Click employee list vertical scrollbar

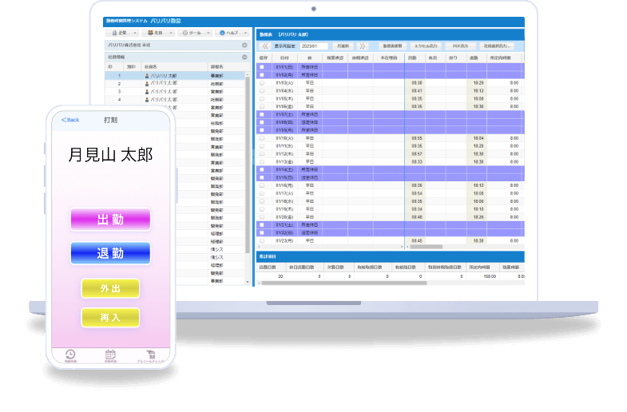[x=248, y=164]
